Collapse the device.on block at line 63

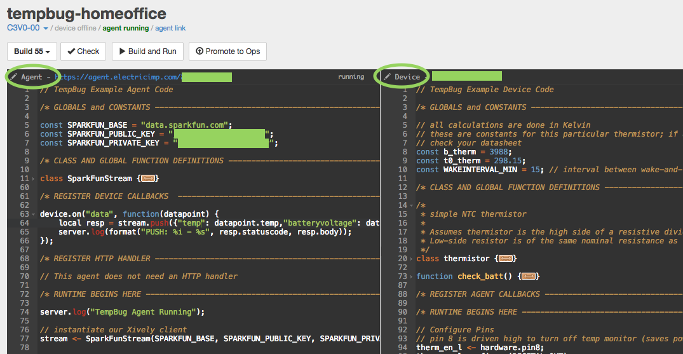pyautogui.click(x=33, y=215)
